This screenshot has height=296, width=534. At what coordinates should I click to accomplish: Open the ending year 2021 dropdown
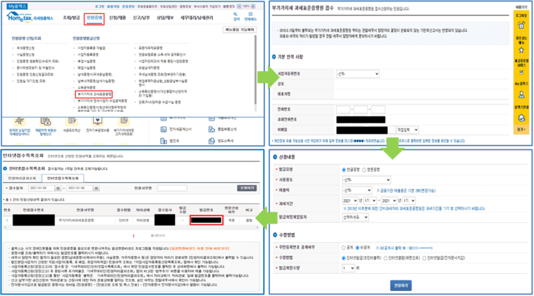tap(389, 201)
